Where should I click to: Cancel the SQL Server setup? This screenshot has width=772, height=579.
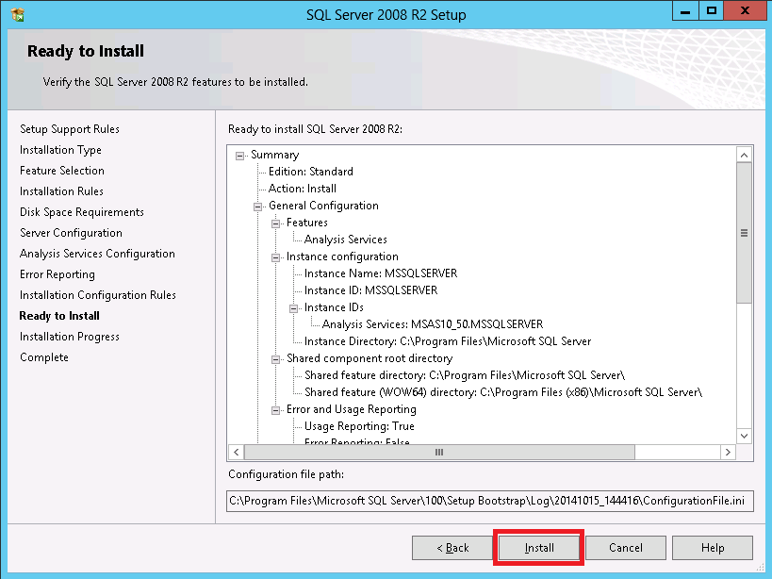coord(626,548)
